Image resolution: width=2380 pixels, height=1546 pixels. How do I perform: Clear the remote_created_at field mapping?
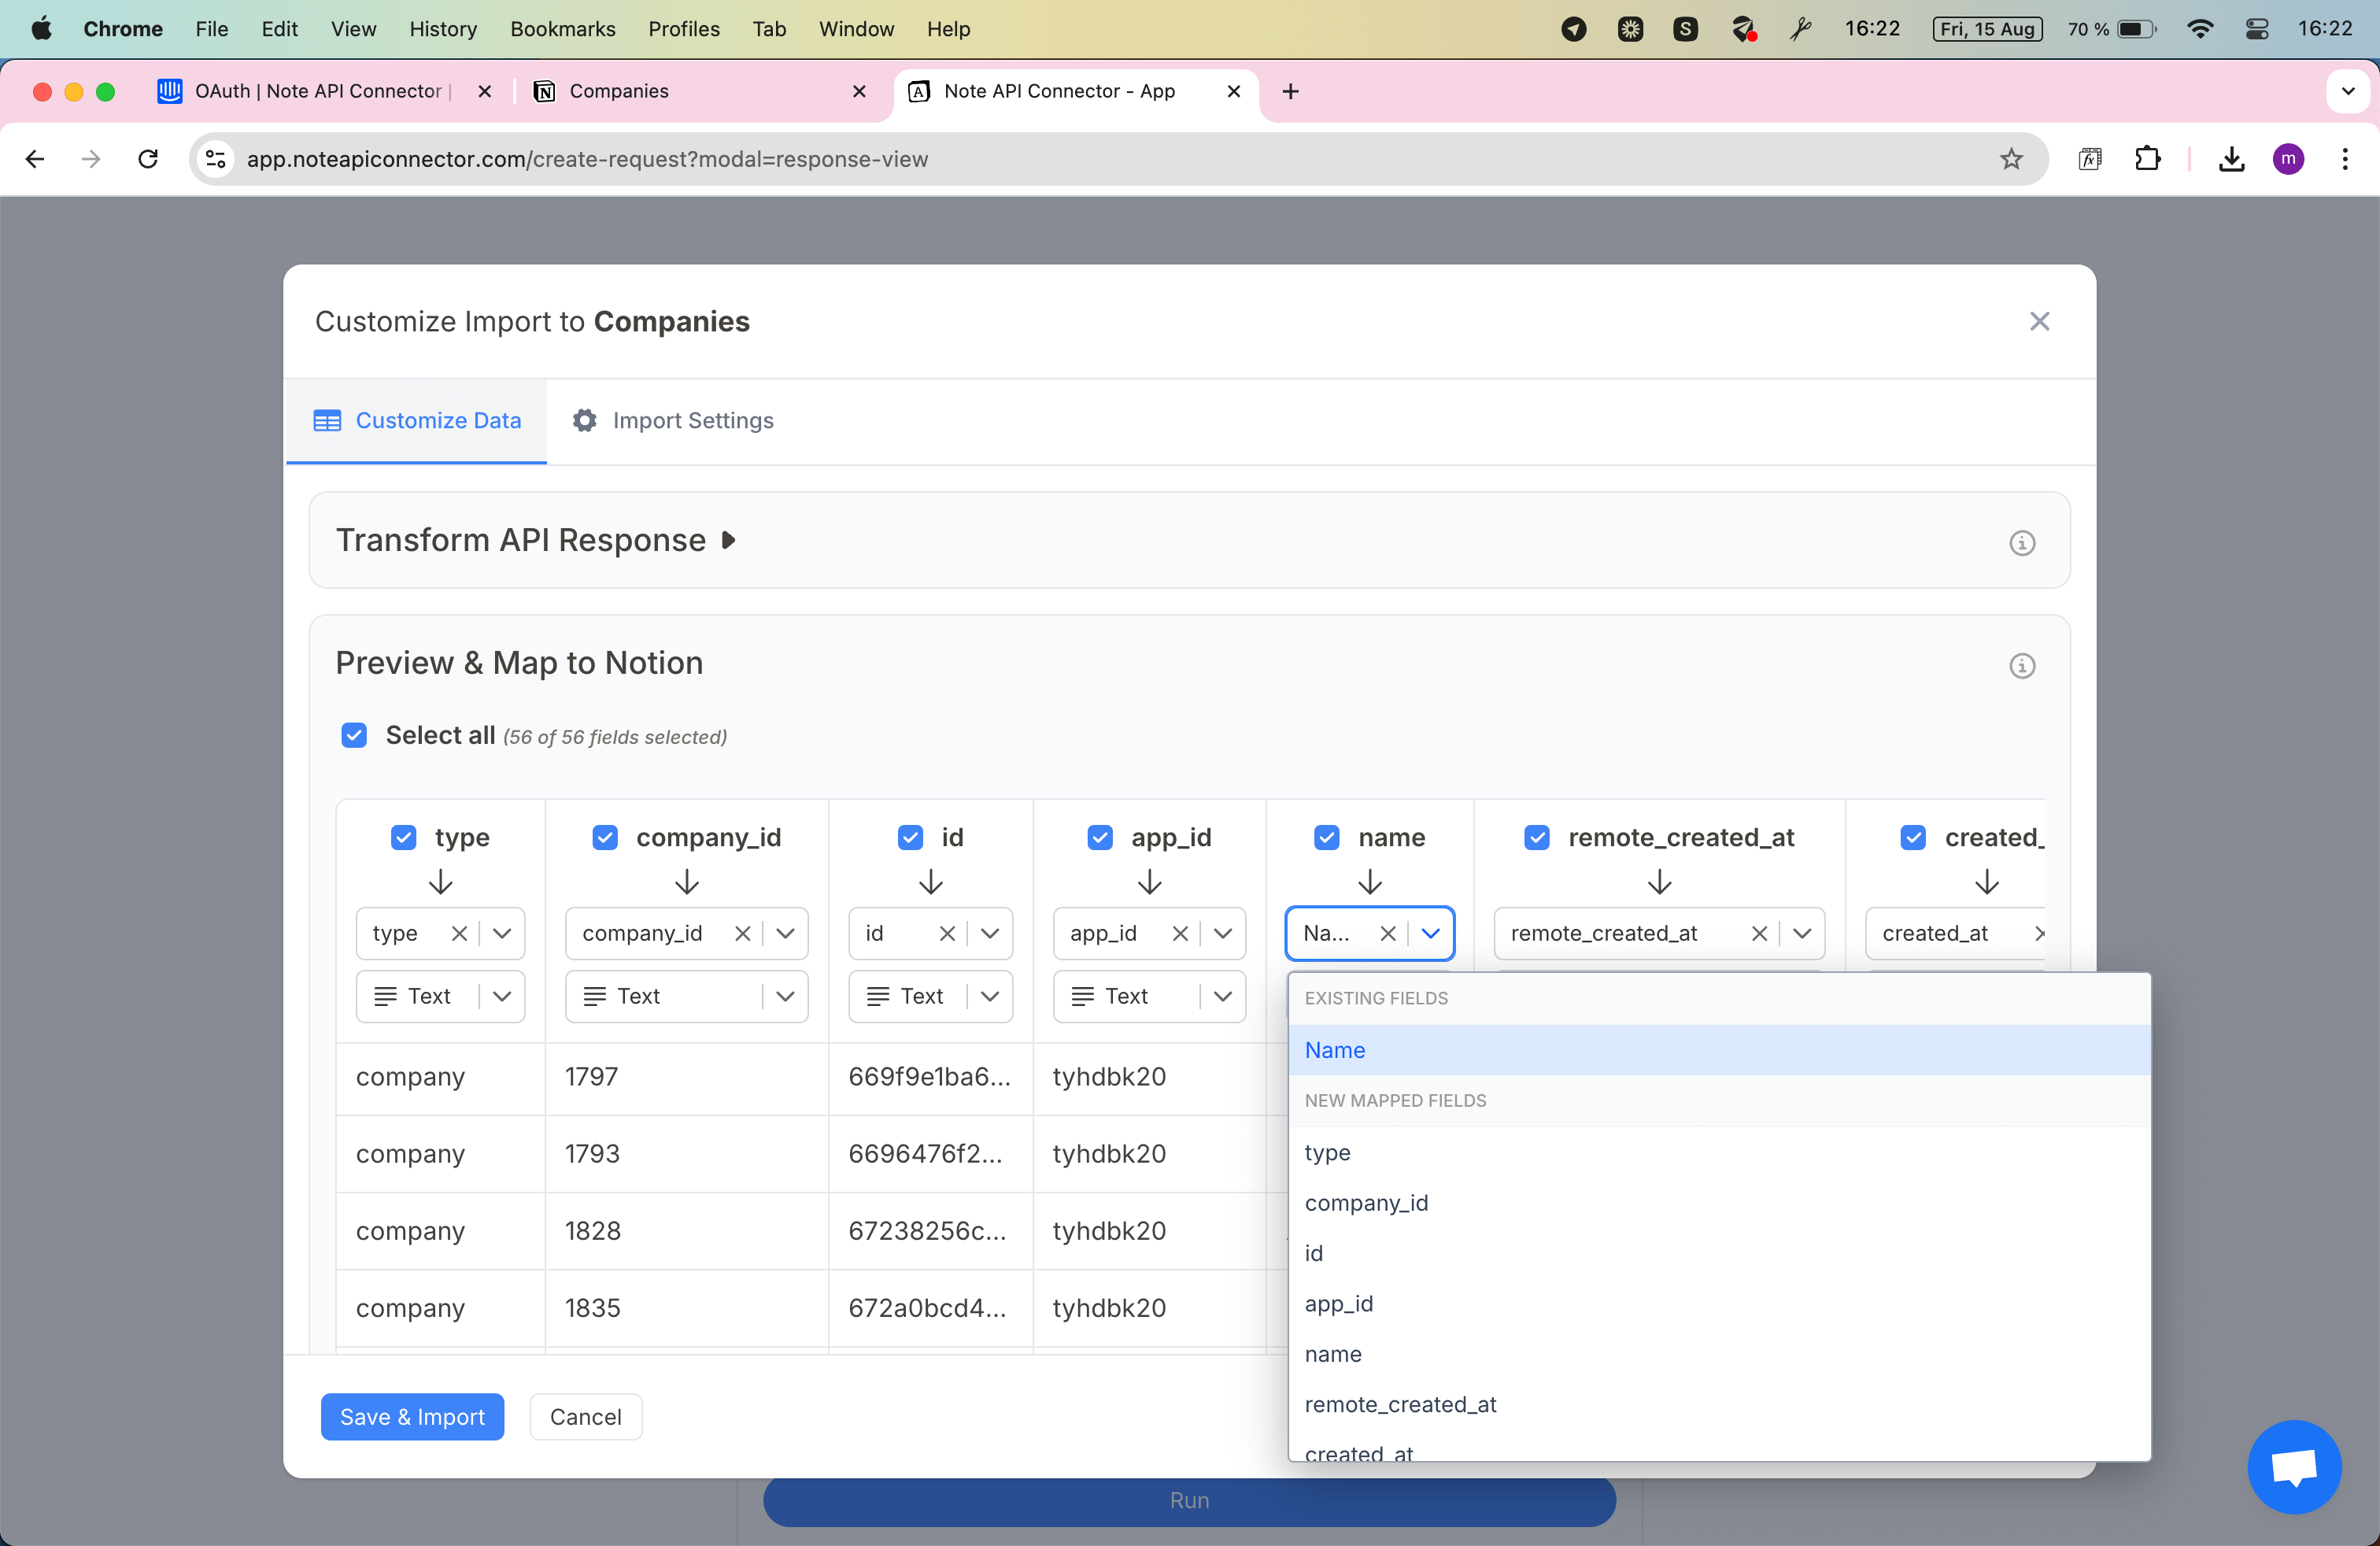tap(1759, 933)
